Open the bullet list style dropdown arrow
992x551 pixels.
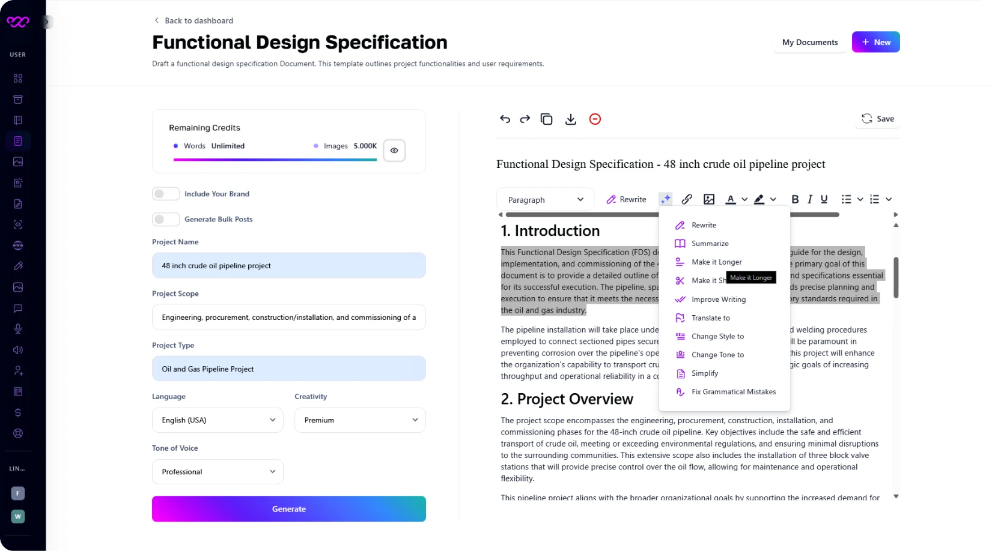pyautogui.click(x=860, y=199)
